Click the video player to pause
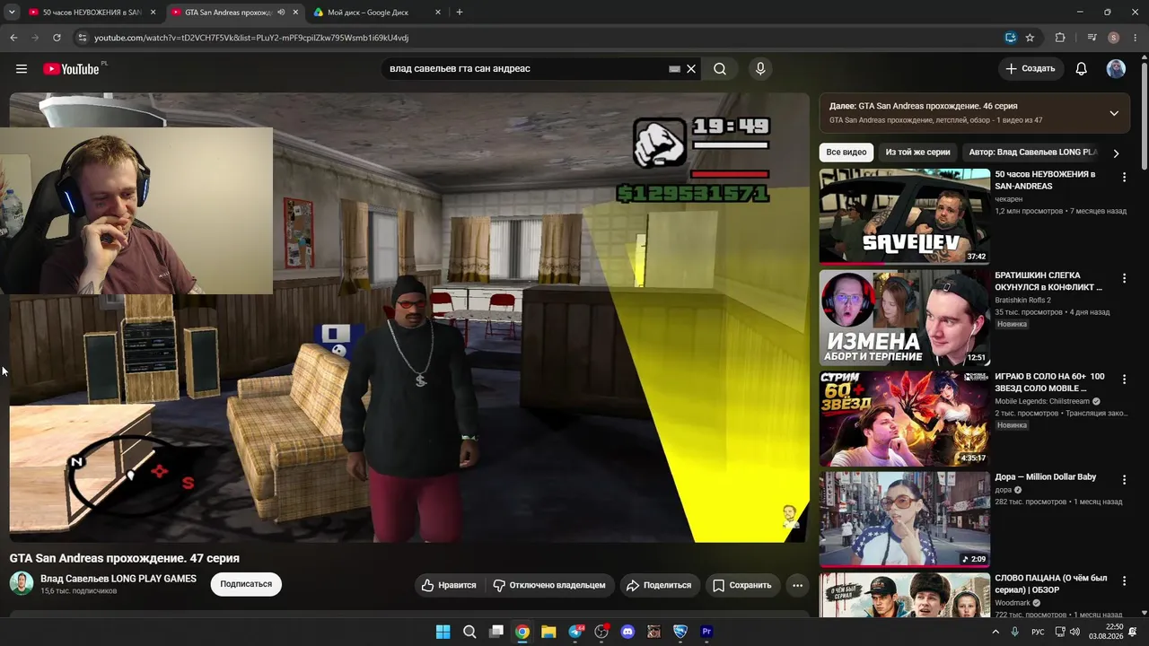 pos(409,318)
